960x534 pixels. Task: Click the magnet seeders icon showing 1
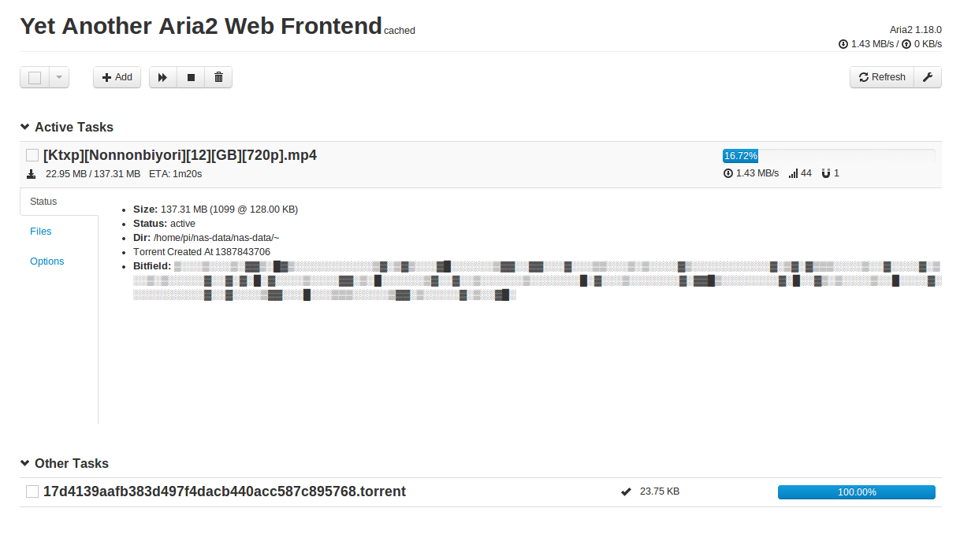(826, 173)
